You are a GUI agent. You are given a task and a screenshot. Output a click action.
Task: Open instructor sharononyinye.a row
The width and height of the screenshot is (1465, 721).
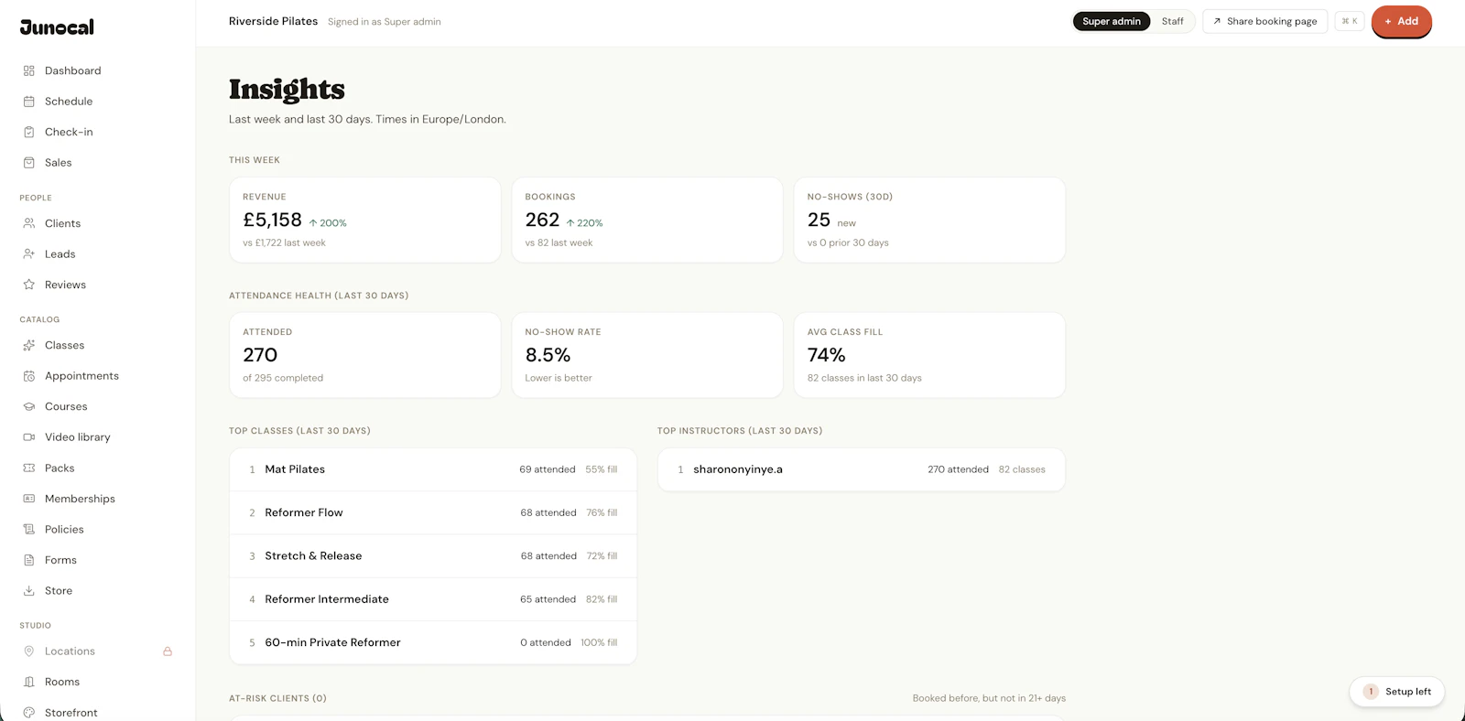[862, 469]
